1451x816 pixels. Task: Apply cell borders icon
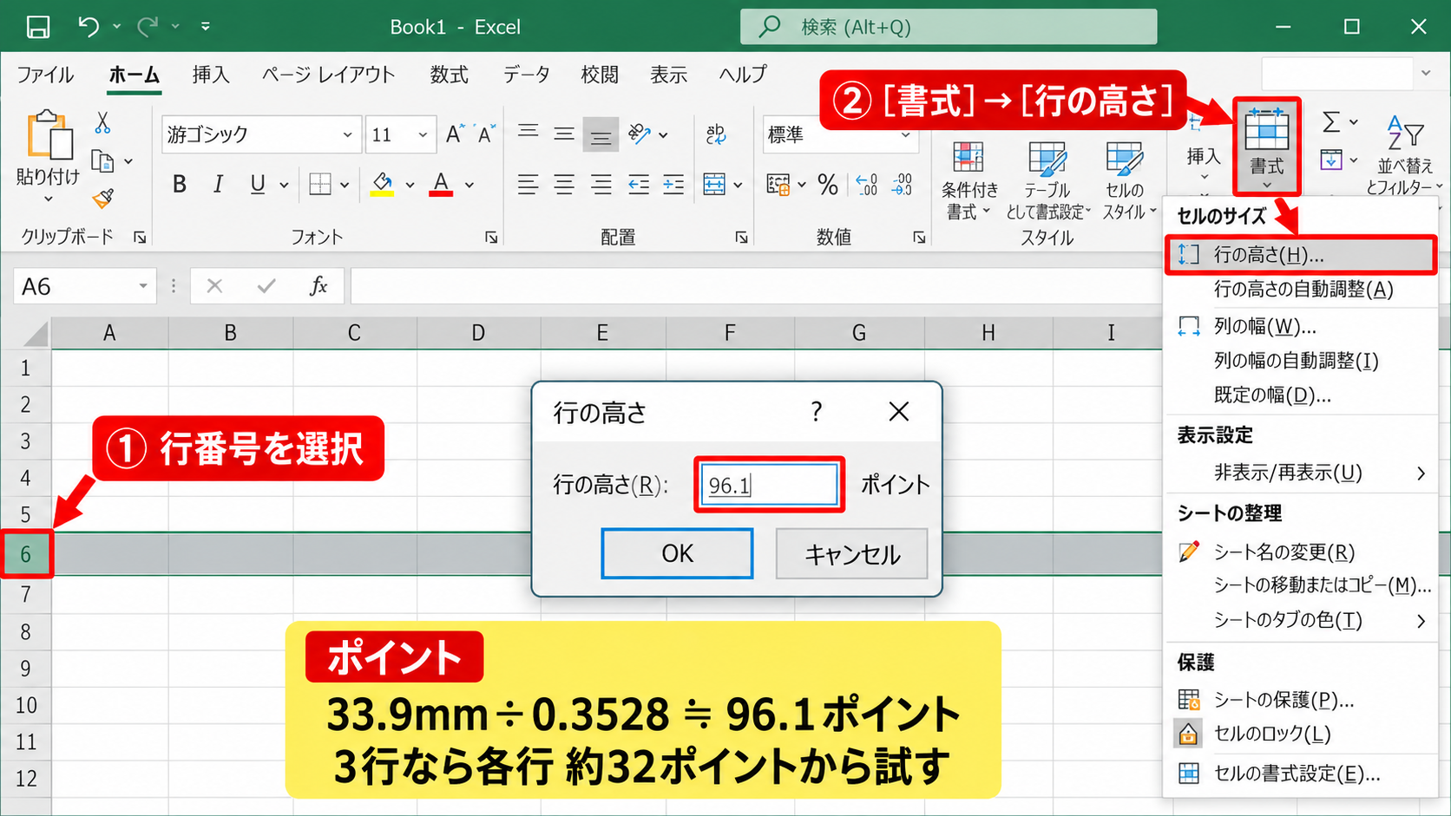click(x=320, y=184)
